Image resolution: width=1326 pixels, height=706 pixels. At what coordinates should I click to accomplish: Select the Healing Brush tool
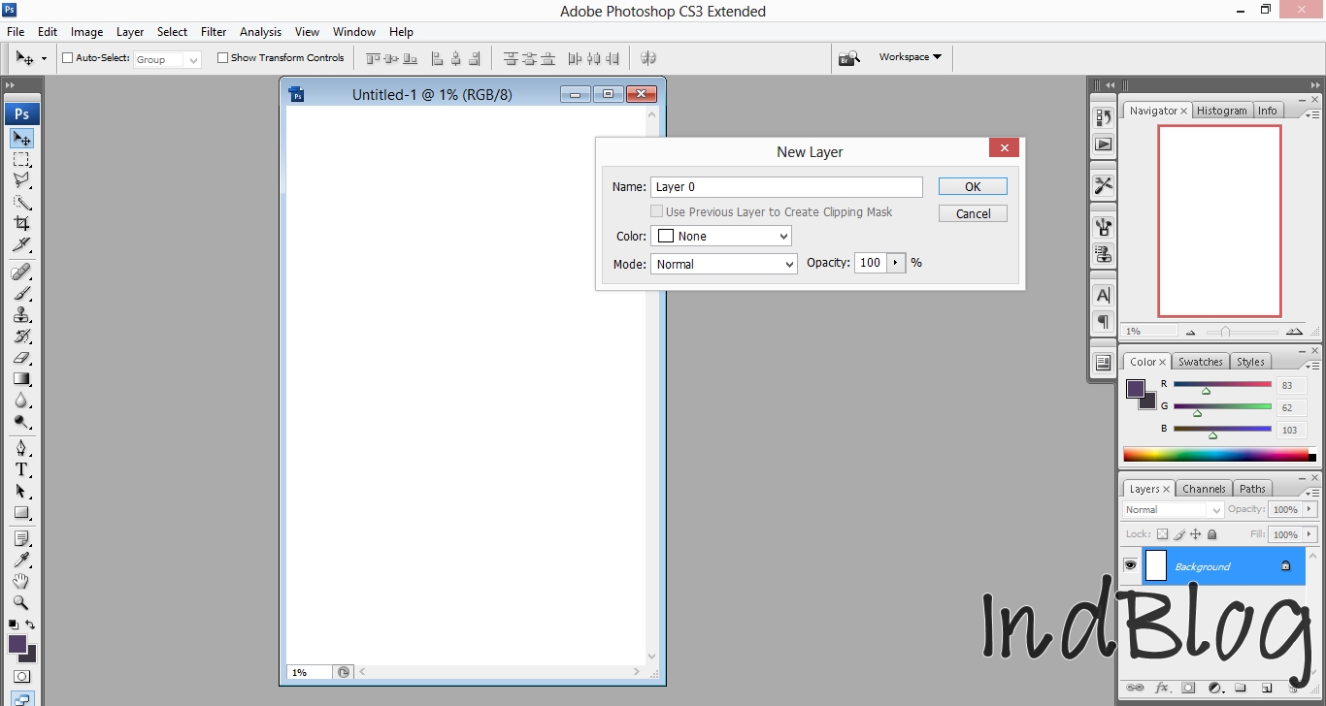[x=21, y=272]
